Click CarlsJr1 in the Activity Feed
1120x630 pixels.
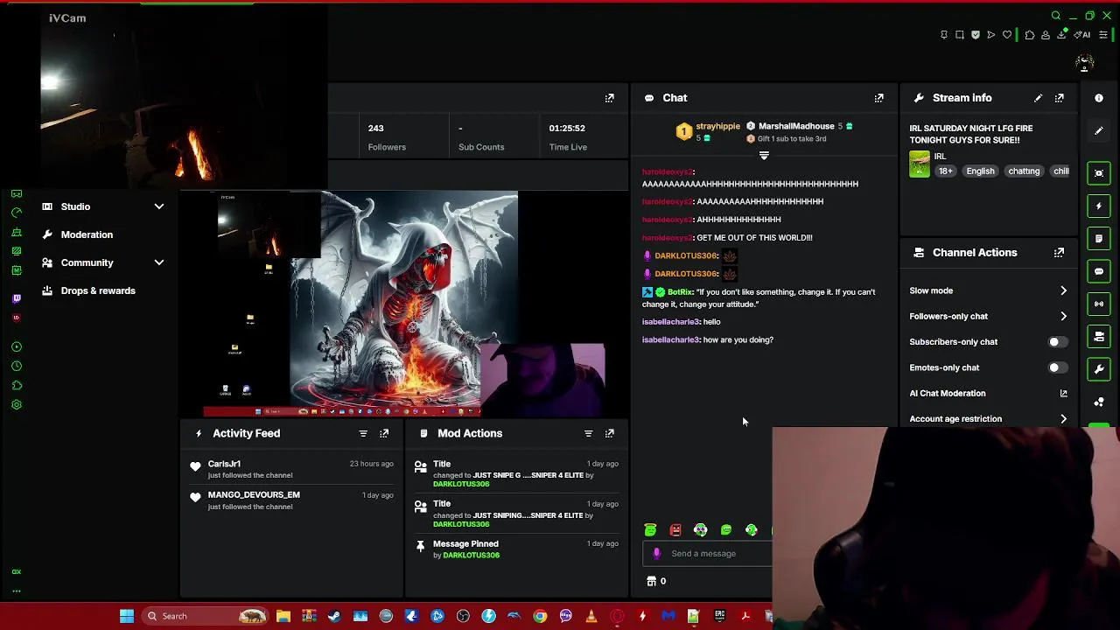click(224, 465)
